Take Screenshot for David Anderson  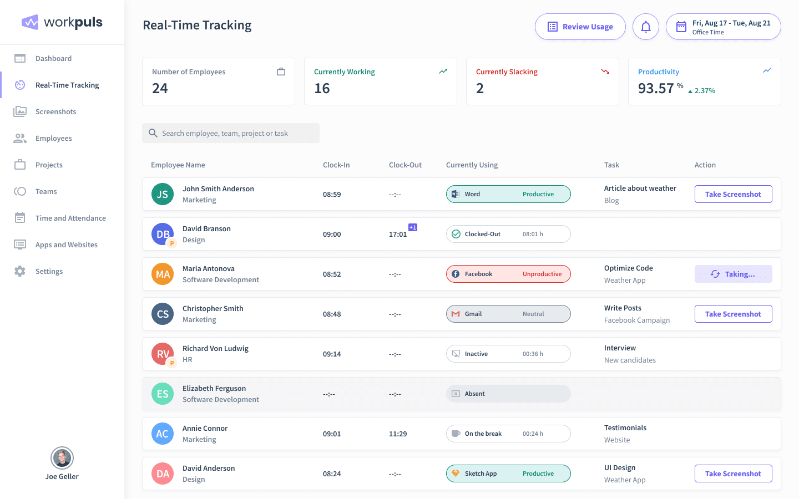coord(733,473)
